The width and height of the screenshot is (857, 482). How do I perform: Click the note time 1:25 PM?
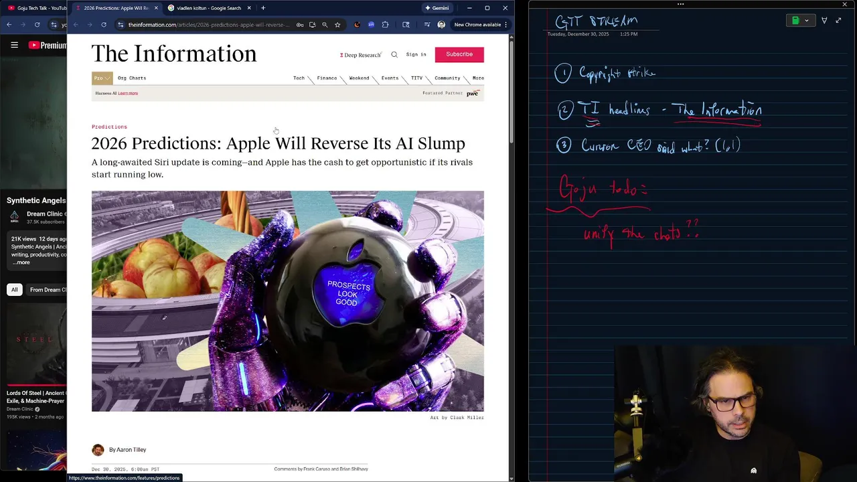(x=629, y=34)
